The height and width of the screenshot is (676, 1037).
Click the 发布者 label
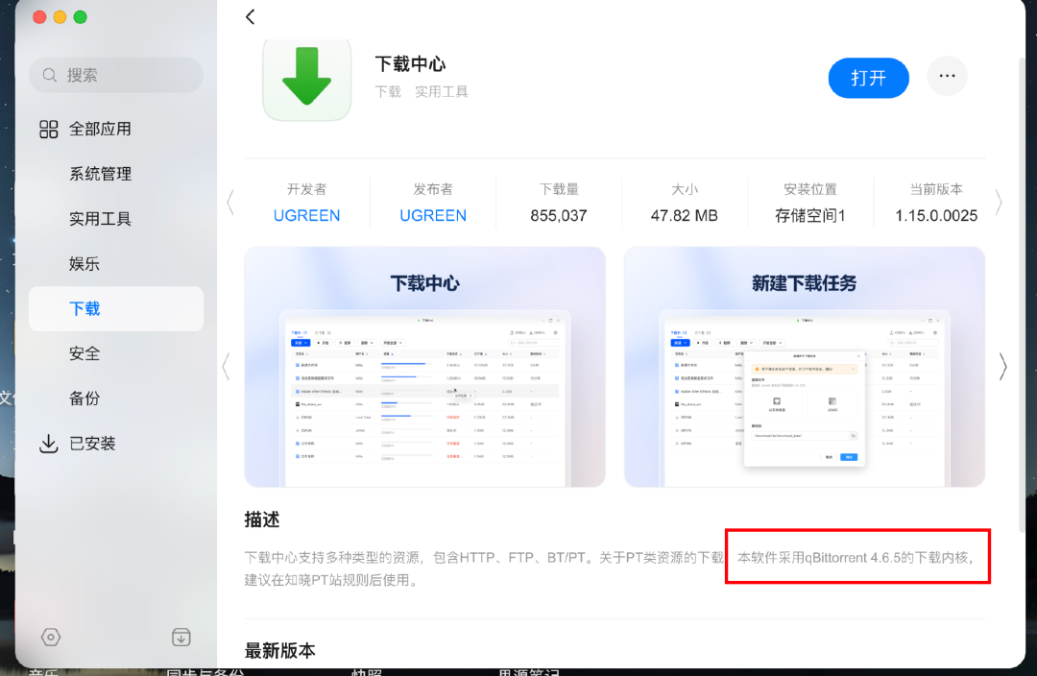point(433,189)
